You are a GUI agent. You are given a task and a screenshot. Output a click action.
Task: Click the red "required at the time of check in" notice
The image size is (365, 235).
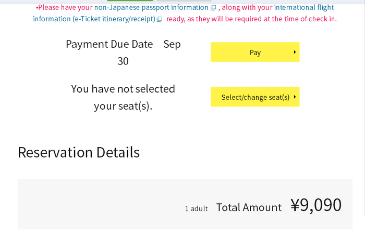(251, 19)
